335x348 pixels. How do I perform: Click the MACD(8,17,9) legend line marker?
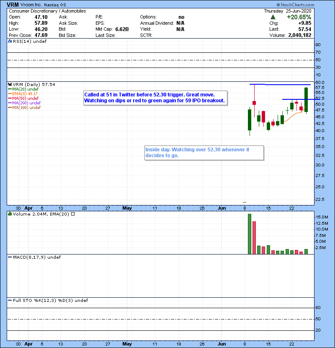(9, 257)
